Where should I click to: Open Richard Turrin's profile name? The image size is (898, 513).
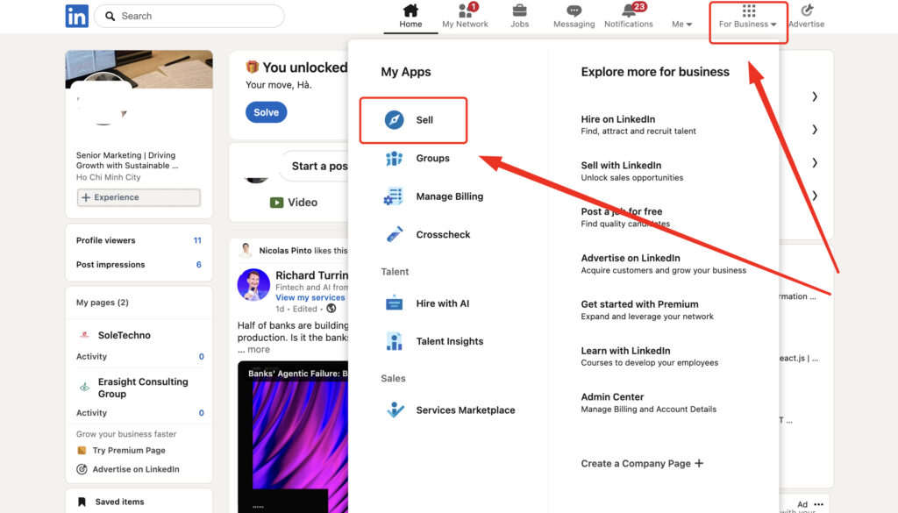click(x=311, y=274)
